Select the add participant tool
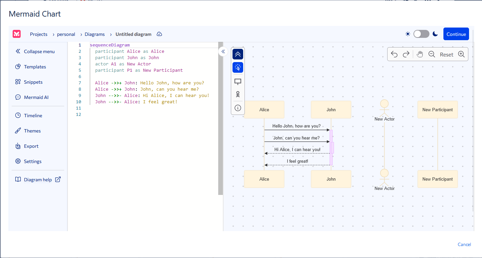This screenshot has height=258, width=482. [x=238, y=82]
